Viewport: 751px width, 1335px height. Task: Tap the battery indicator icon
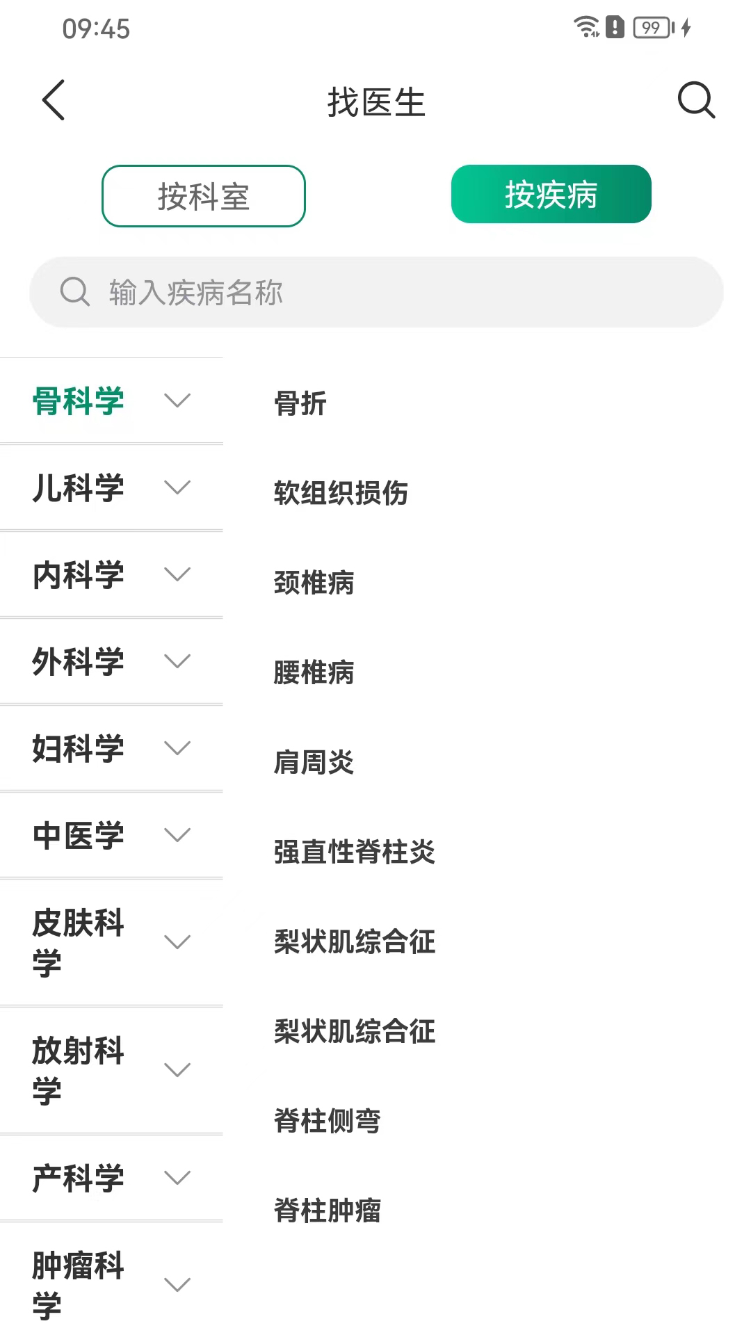coord(652,28)
